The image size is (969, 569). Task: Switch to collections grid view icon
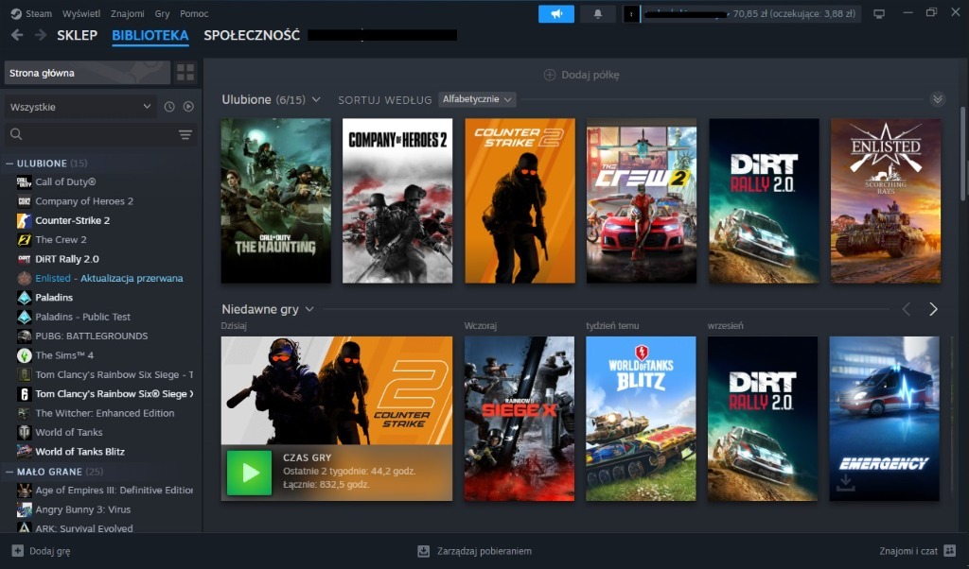pyautogui.click(x=185, y=73)
